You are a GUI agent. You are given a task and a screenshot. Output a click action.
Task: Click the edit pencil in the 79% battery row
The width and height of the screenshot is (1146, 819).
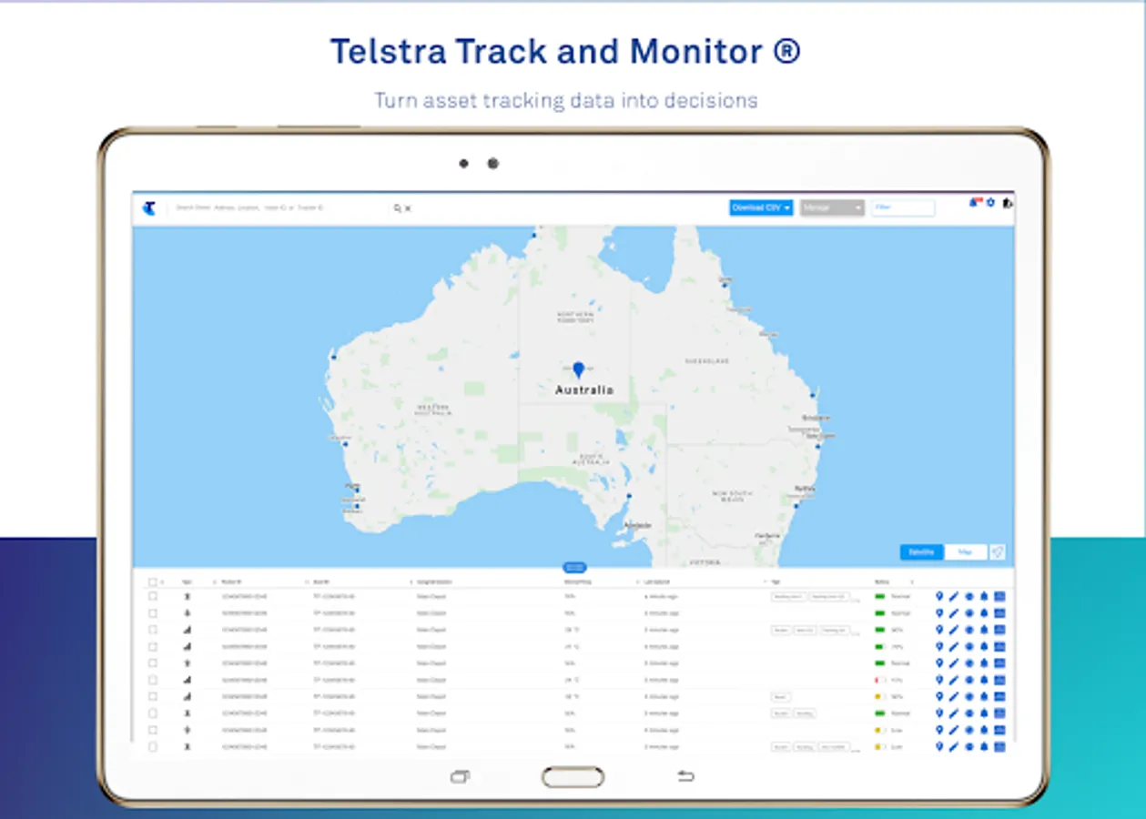tap(954, 646)
